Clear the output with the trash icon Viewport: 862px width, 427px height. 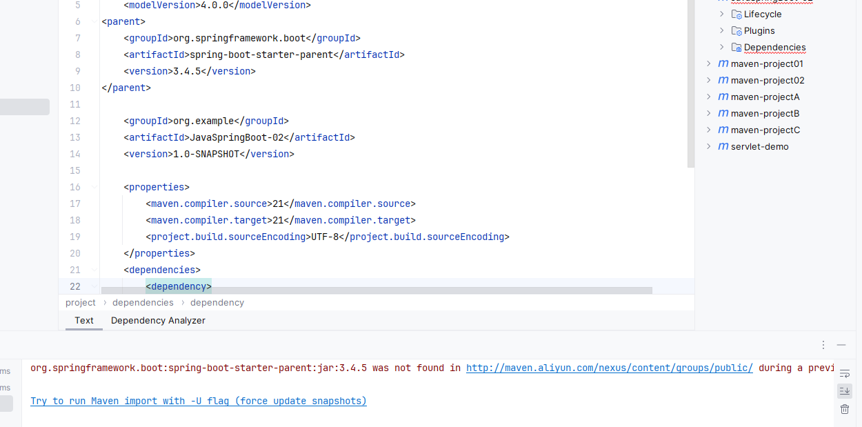[x=845, y=409]
